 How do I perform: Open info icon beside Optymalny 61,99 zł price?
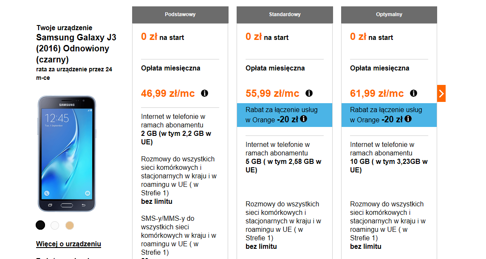click(413, 93)
